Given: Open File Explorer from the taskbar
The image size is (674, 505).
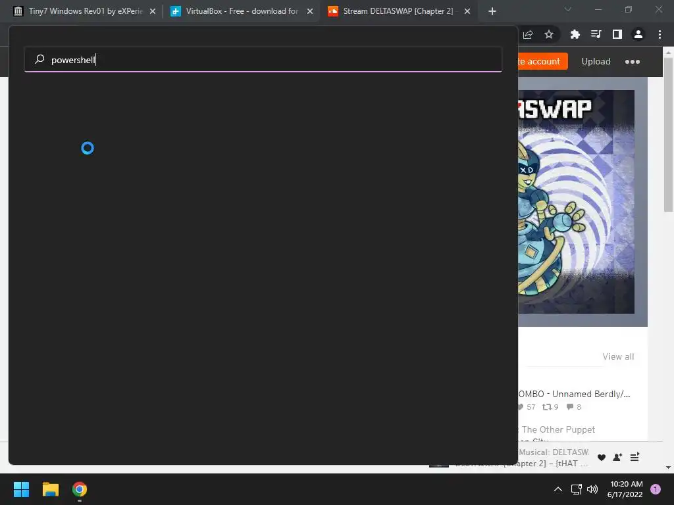Looking at the screenshot, I should tap(50, 489).
